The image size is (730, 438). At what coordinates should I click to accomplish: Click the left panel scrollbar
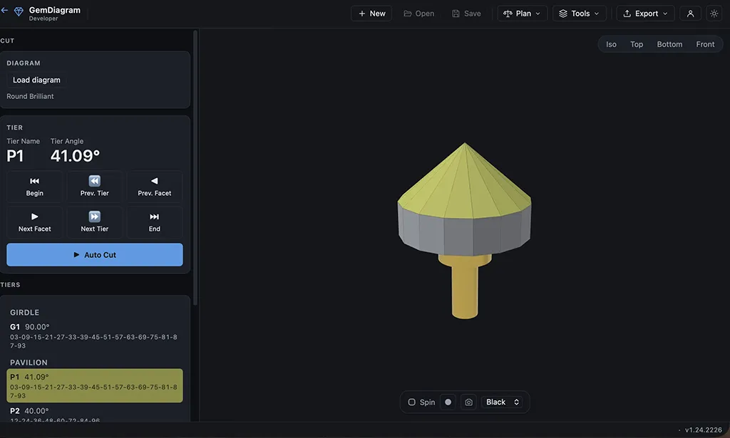195,167
